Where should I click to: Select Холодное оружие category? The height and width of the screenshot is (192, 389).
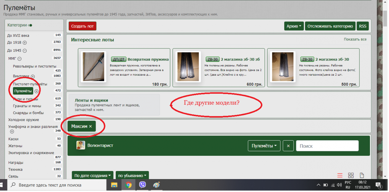pyautogui.click(x=24, y=120)
